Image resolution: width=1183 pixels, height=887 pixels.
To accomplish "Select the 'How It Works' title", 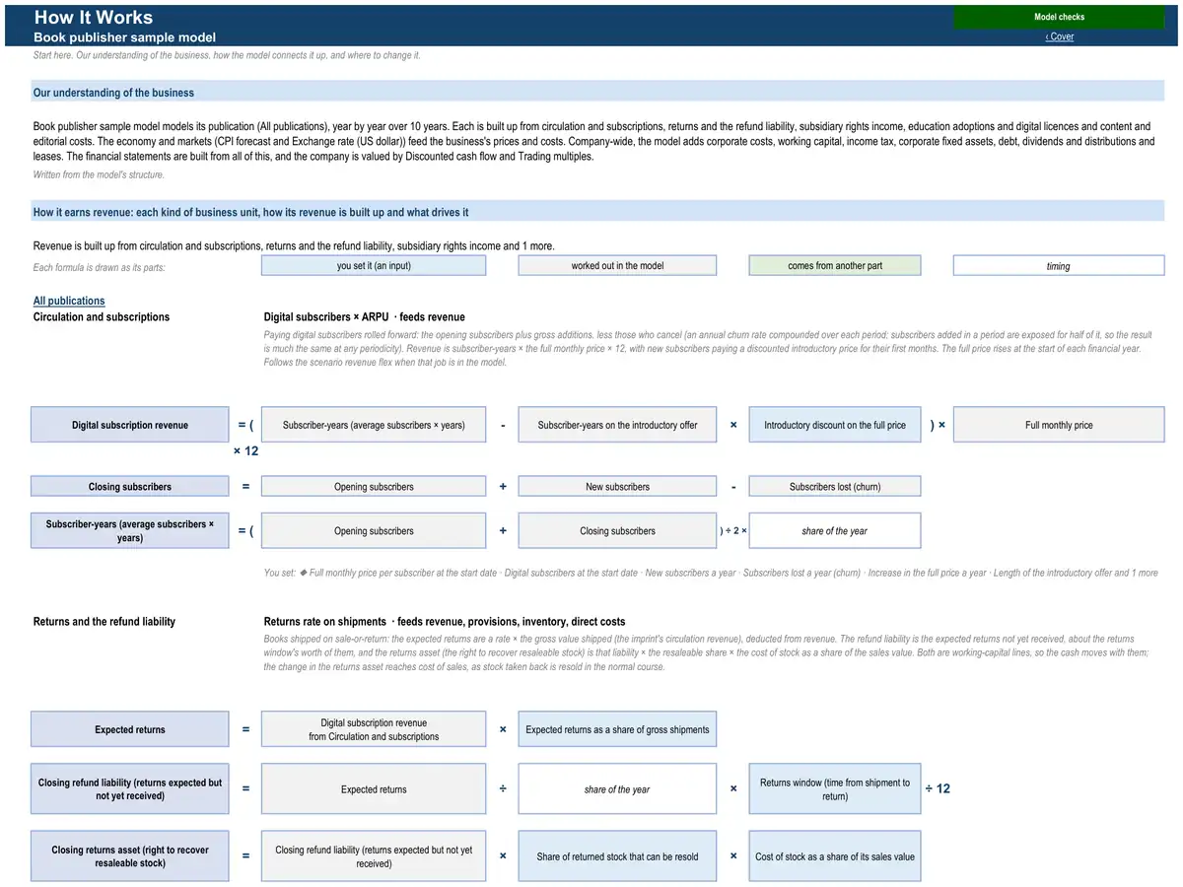I will coord(94,17).
